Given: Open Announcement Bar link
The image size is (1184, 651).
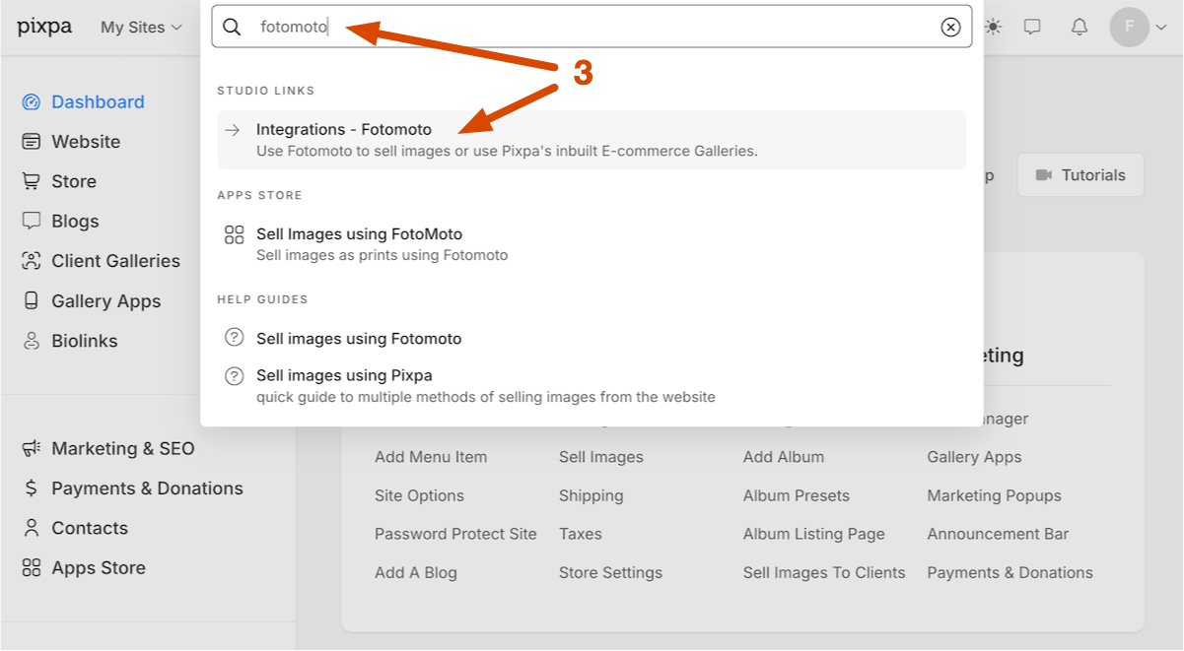Looking at the screenshot, I should coord(998,534).
